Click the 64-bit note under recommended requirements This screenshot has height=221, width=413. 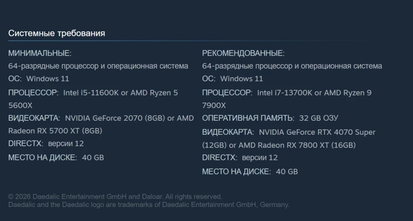point(292,66)
